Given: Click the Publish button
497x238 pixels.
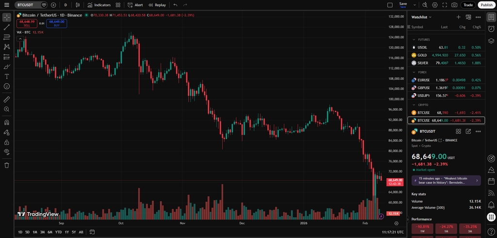Looking at the screenshot, I should (x=486, y=5).
